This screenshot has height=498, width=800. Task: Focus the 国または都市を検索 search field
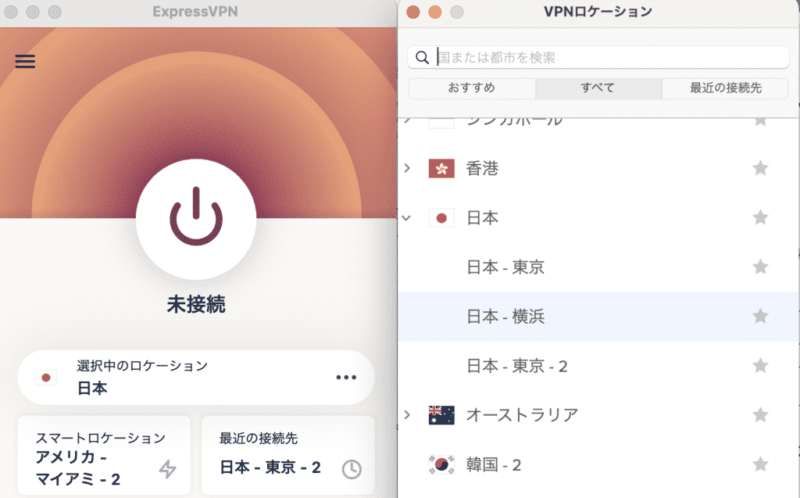(x=598, y=57)
